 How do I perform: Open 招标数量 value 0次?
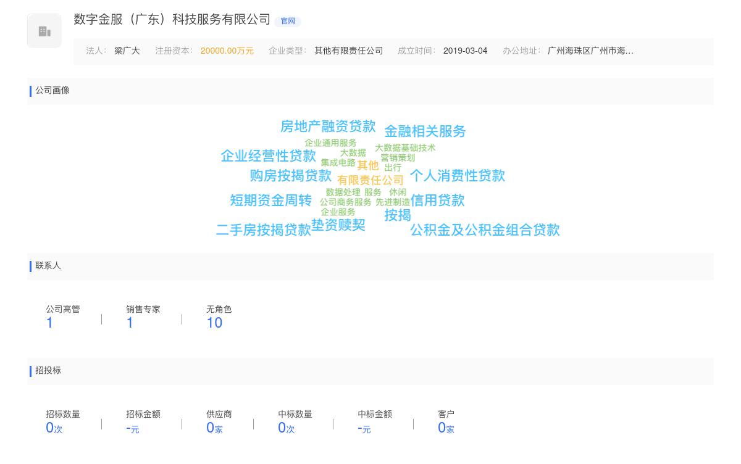54,428
